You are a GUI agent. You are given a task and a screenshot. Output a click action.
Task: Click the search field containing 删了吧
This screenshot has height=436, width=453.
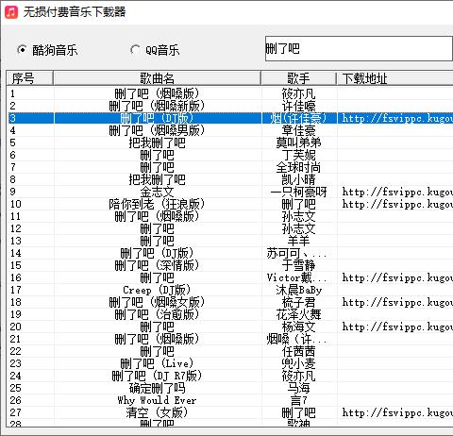(359, 49)
